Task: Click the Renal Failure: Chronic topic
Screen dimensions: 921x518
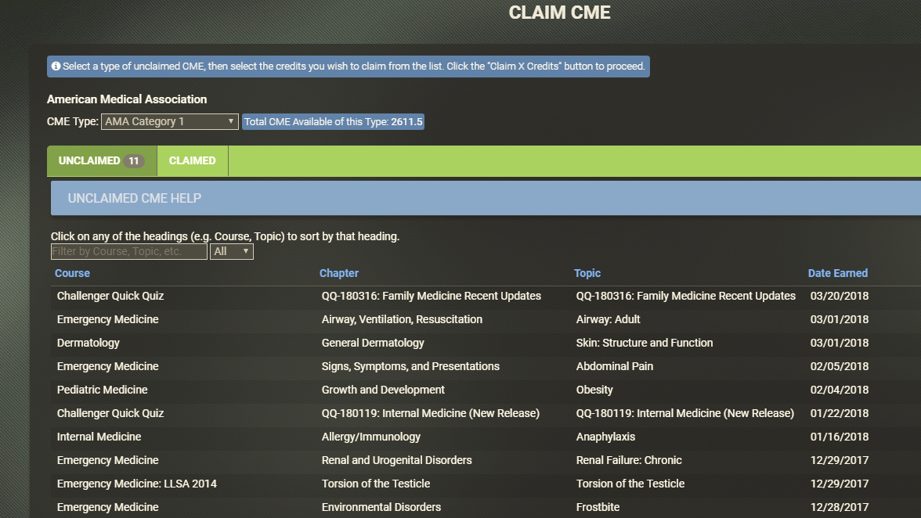Action: click(x=629, y=460)
